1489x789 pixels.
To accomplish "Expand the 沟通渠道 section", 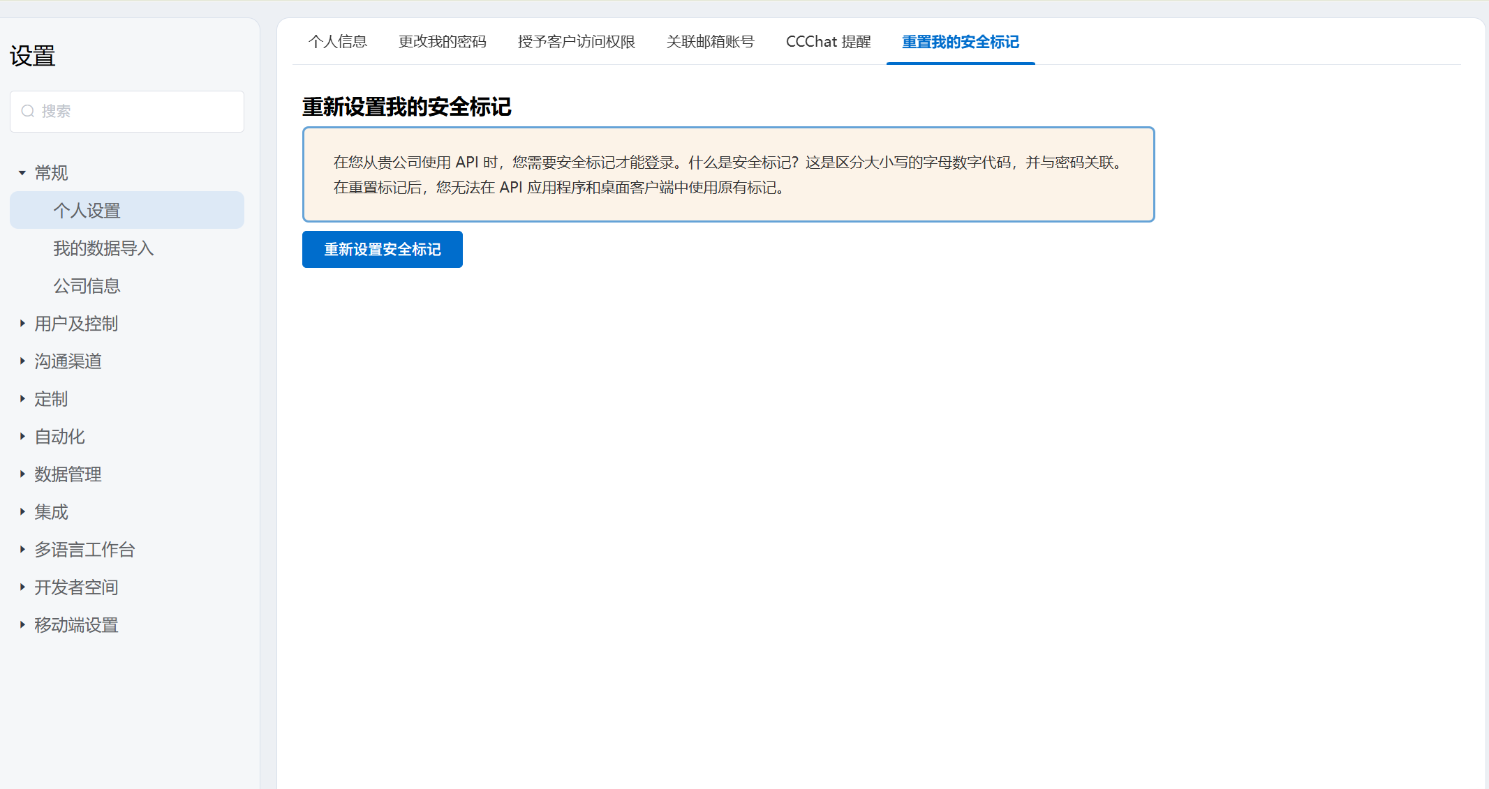I will click(68, 361).
